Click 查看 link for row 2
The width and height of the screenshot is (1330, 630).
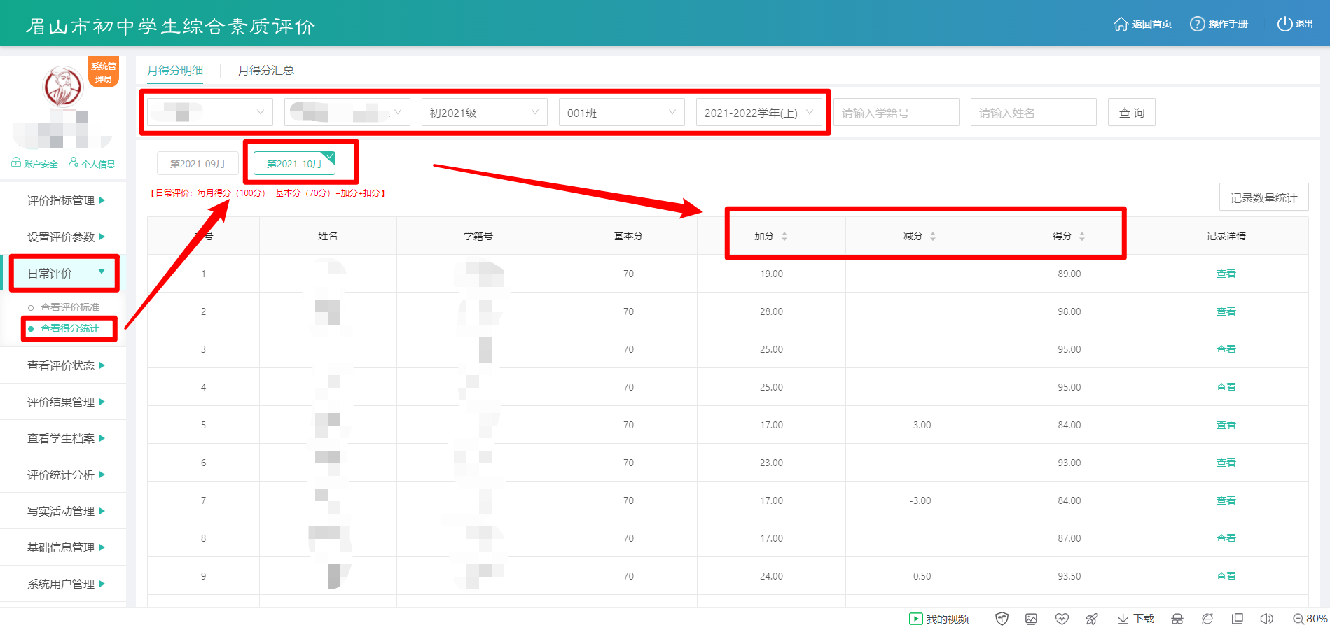pyautogui.click(x=1226, y=311)
